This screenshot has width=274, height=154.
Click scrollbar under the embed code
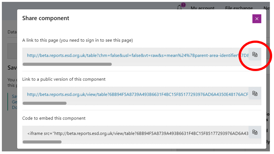click(x=42, y=142)
